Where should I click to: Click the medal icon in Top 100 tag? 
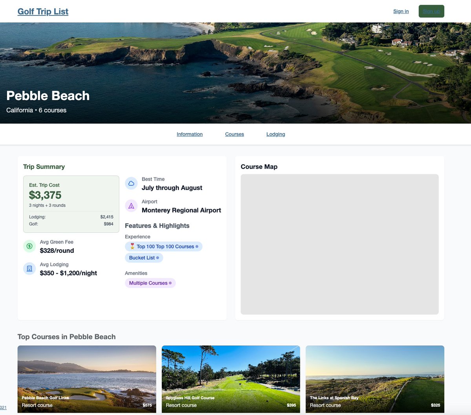click(x=132, y=246)
